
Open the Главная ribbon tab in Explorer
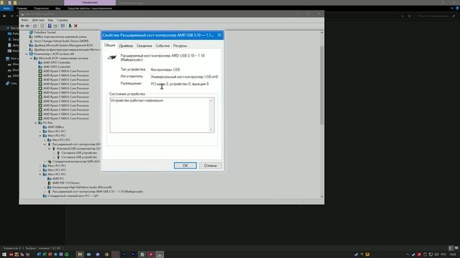click(22, 8)
